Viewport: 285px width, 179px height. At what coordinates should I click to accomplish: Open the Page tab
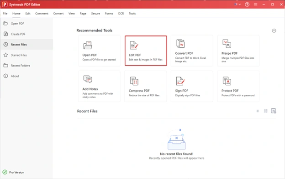[x=83, y=13]
